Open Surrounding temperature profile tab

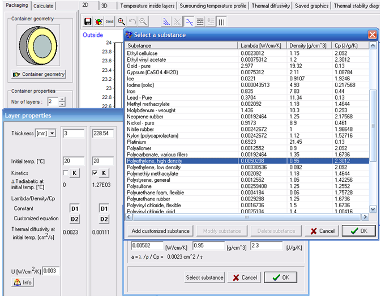pos(213,6)
